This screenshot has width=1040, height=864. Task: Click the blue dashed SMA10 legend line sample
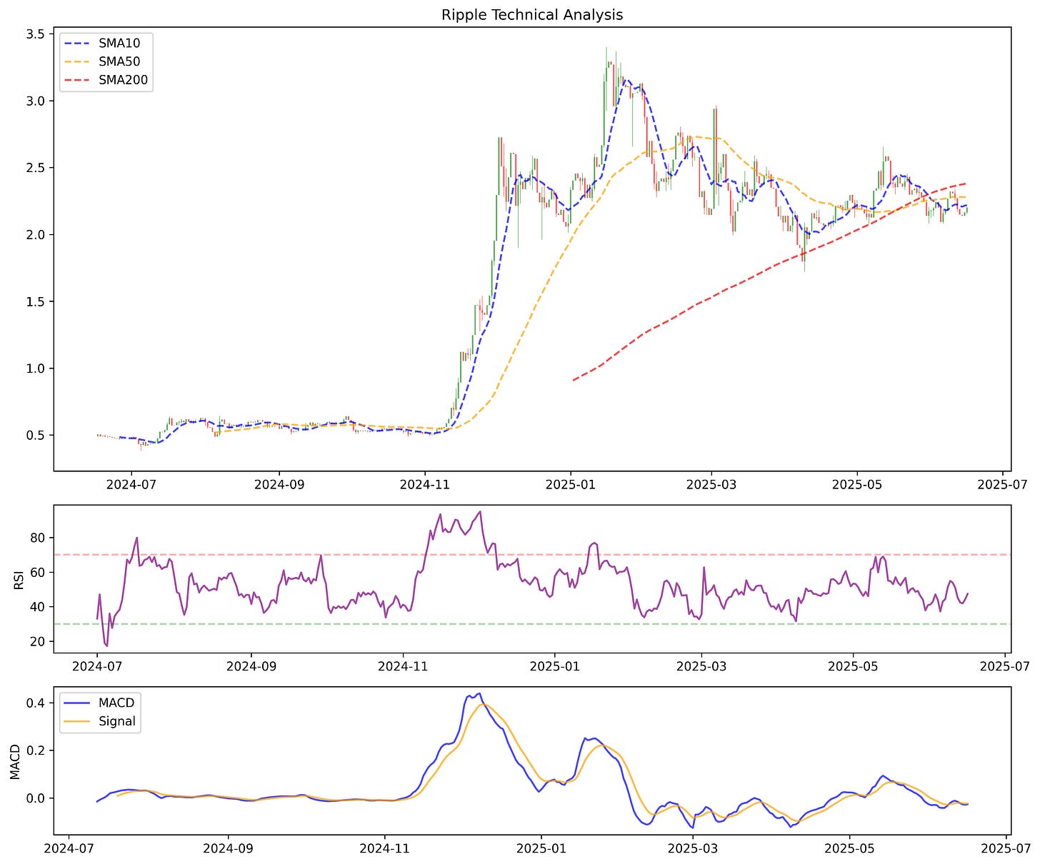click(x=78, y=44)
